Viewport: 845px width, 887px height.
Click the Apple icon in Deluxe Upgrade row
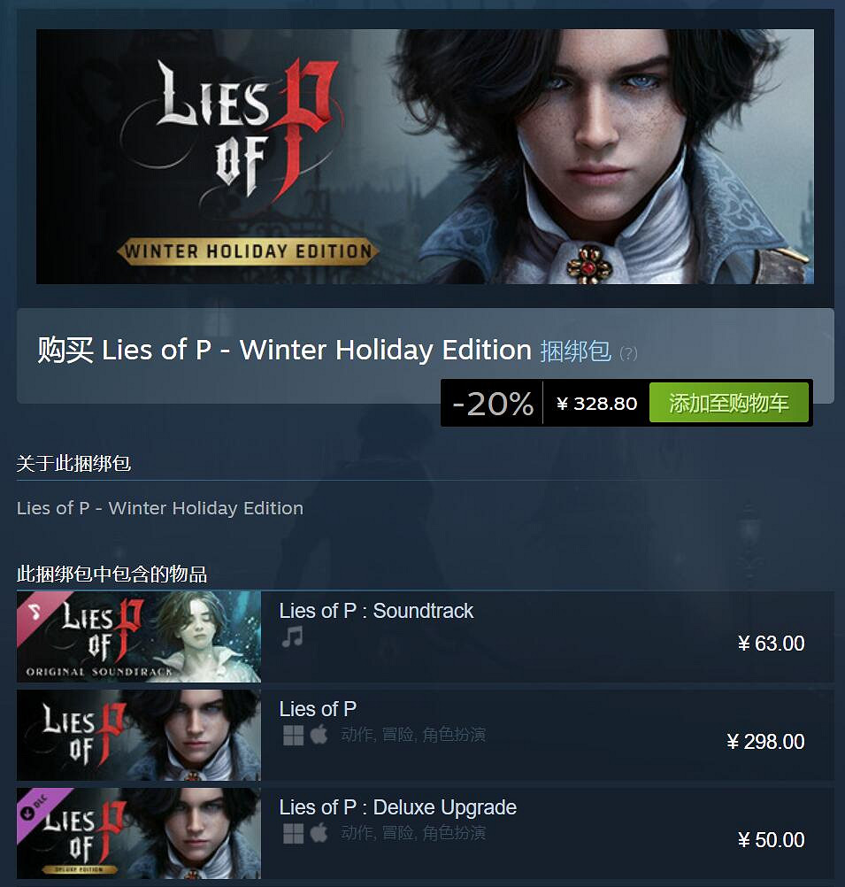[x=319, y=833]
